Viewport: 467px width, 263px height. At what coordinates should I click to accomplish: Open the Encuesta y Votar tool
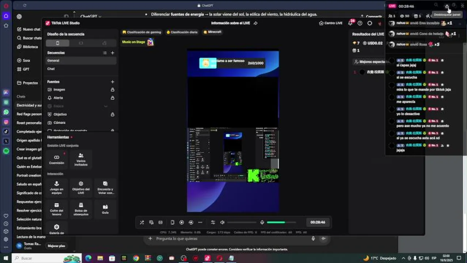pos(105,187)
